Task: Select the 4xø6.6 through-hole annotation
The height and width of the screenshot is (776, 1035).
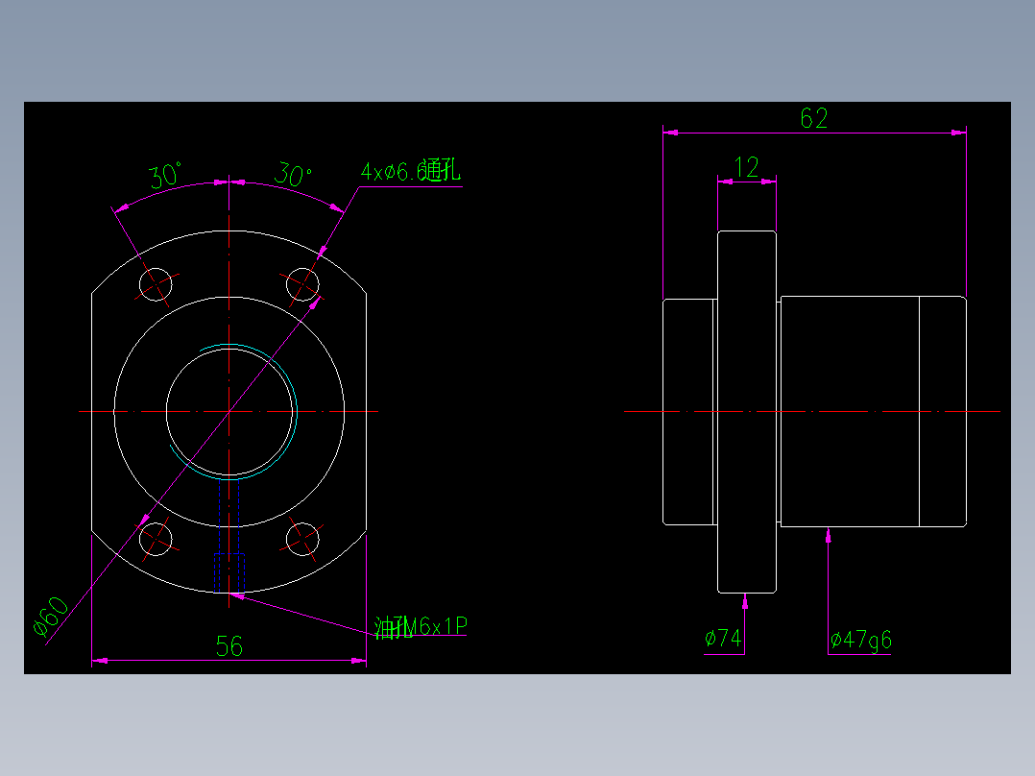Action: pos(411,170)
